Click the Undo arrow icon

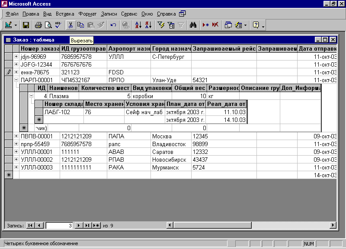(x=113, y=25)
